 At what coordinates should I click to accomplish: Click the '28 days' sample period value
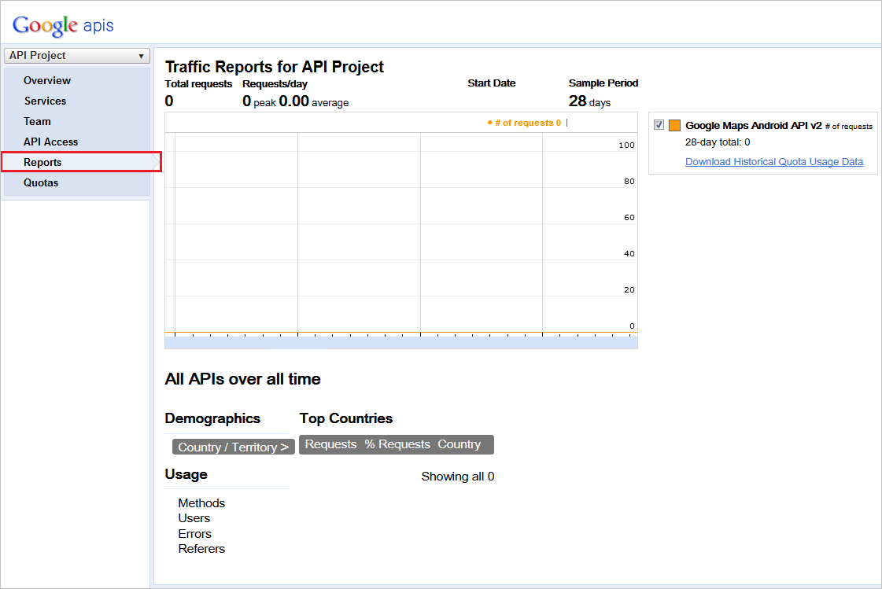click(x=589, y=101)
